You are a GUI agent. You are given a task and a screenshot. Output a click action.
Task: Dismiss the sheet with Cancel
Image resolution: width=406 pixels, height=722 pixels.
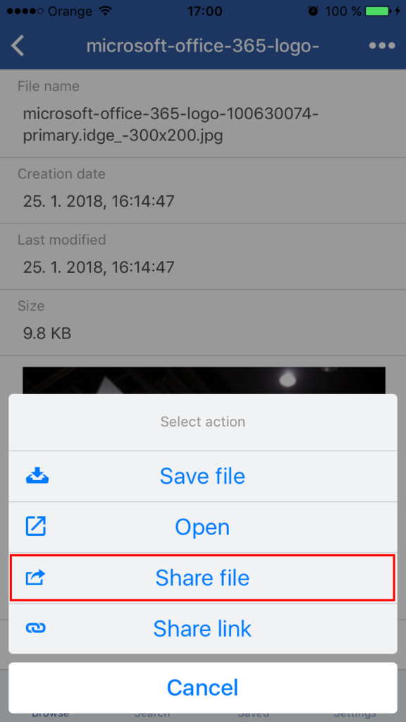point(203,687)
